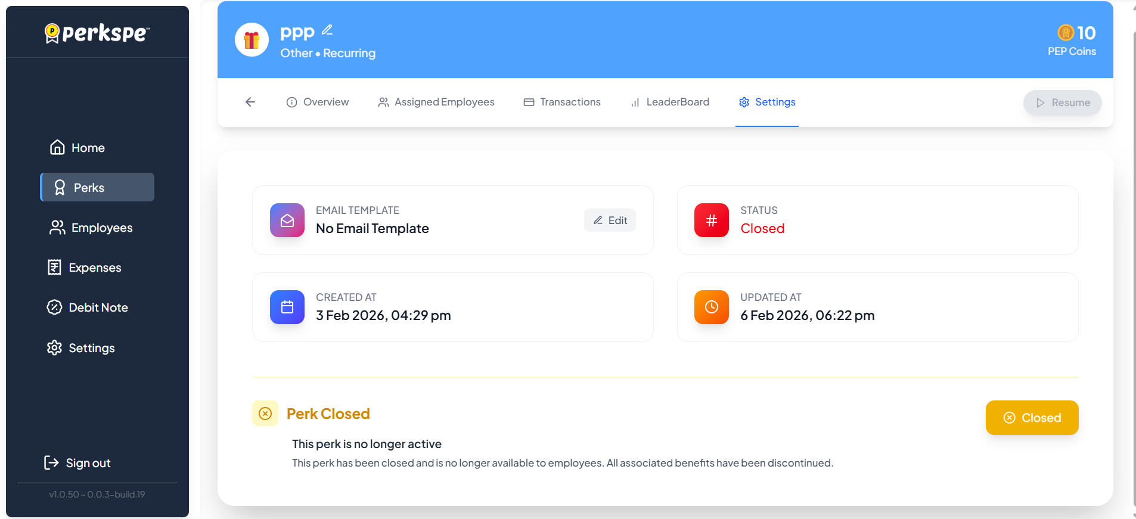Viewport: 1136px width, 519px height.
Task: Click the pencil icon beside ppp title
Action: point(327,30)
